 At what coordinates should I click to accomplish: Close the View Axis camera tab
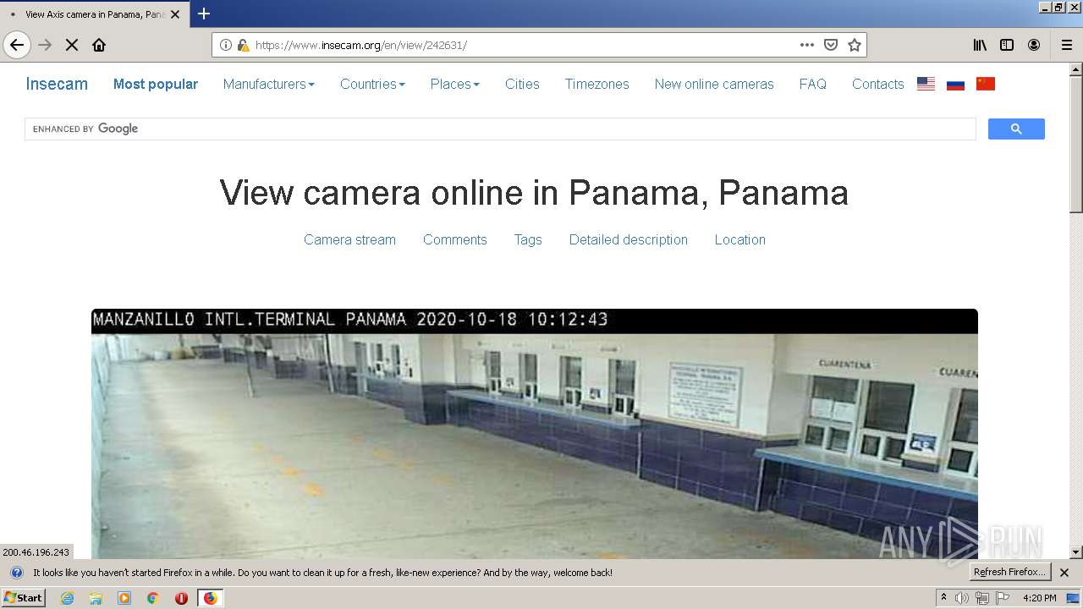tap(175, 14)
